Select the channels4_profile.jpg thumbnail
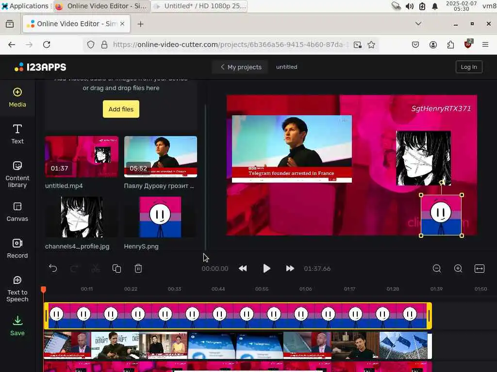The width and height of the screenshot is (497, 372). click(82, 217)
